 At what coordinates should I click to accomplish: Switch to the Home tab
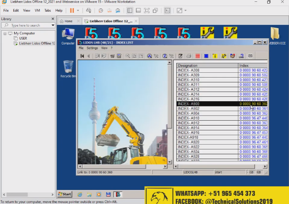pyautogui.click(x=66, y=21)
